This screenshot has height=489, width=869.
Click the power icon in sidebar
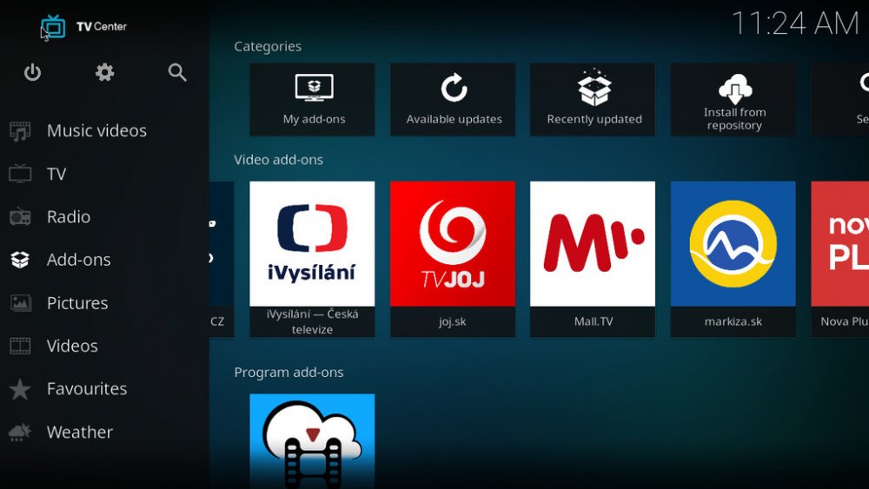[x=32, y=73]
